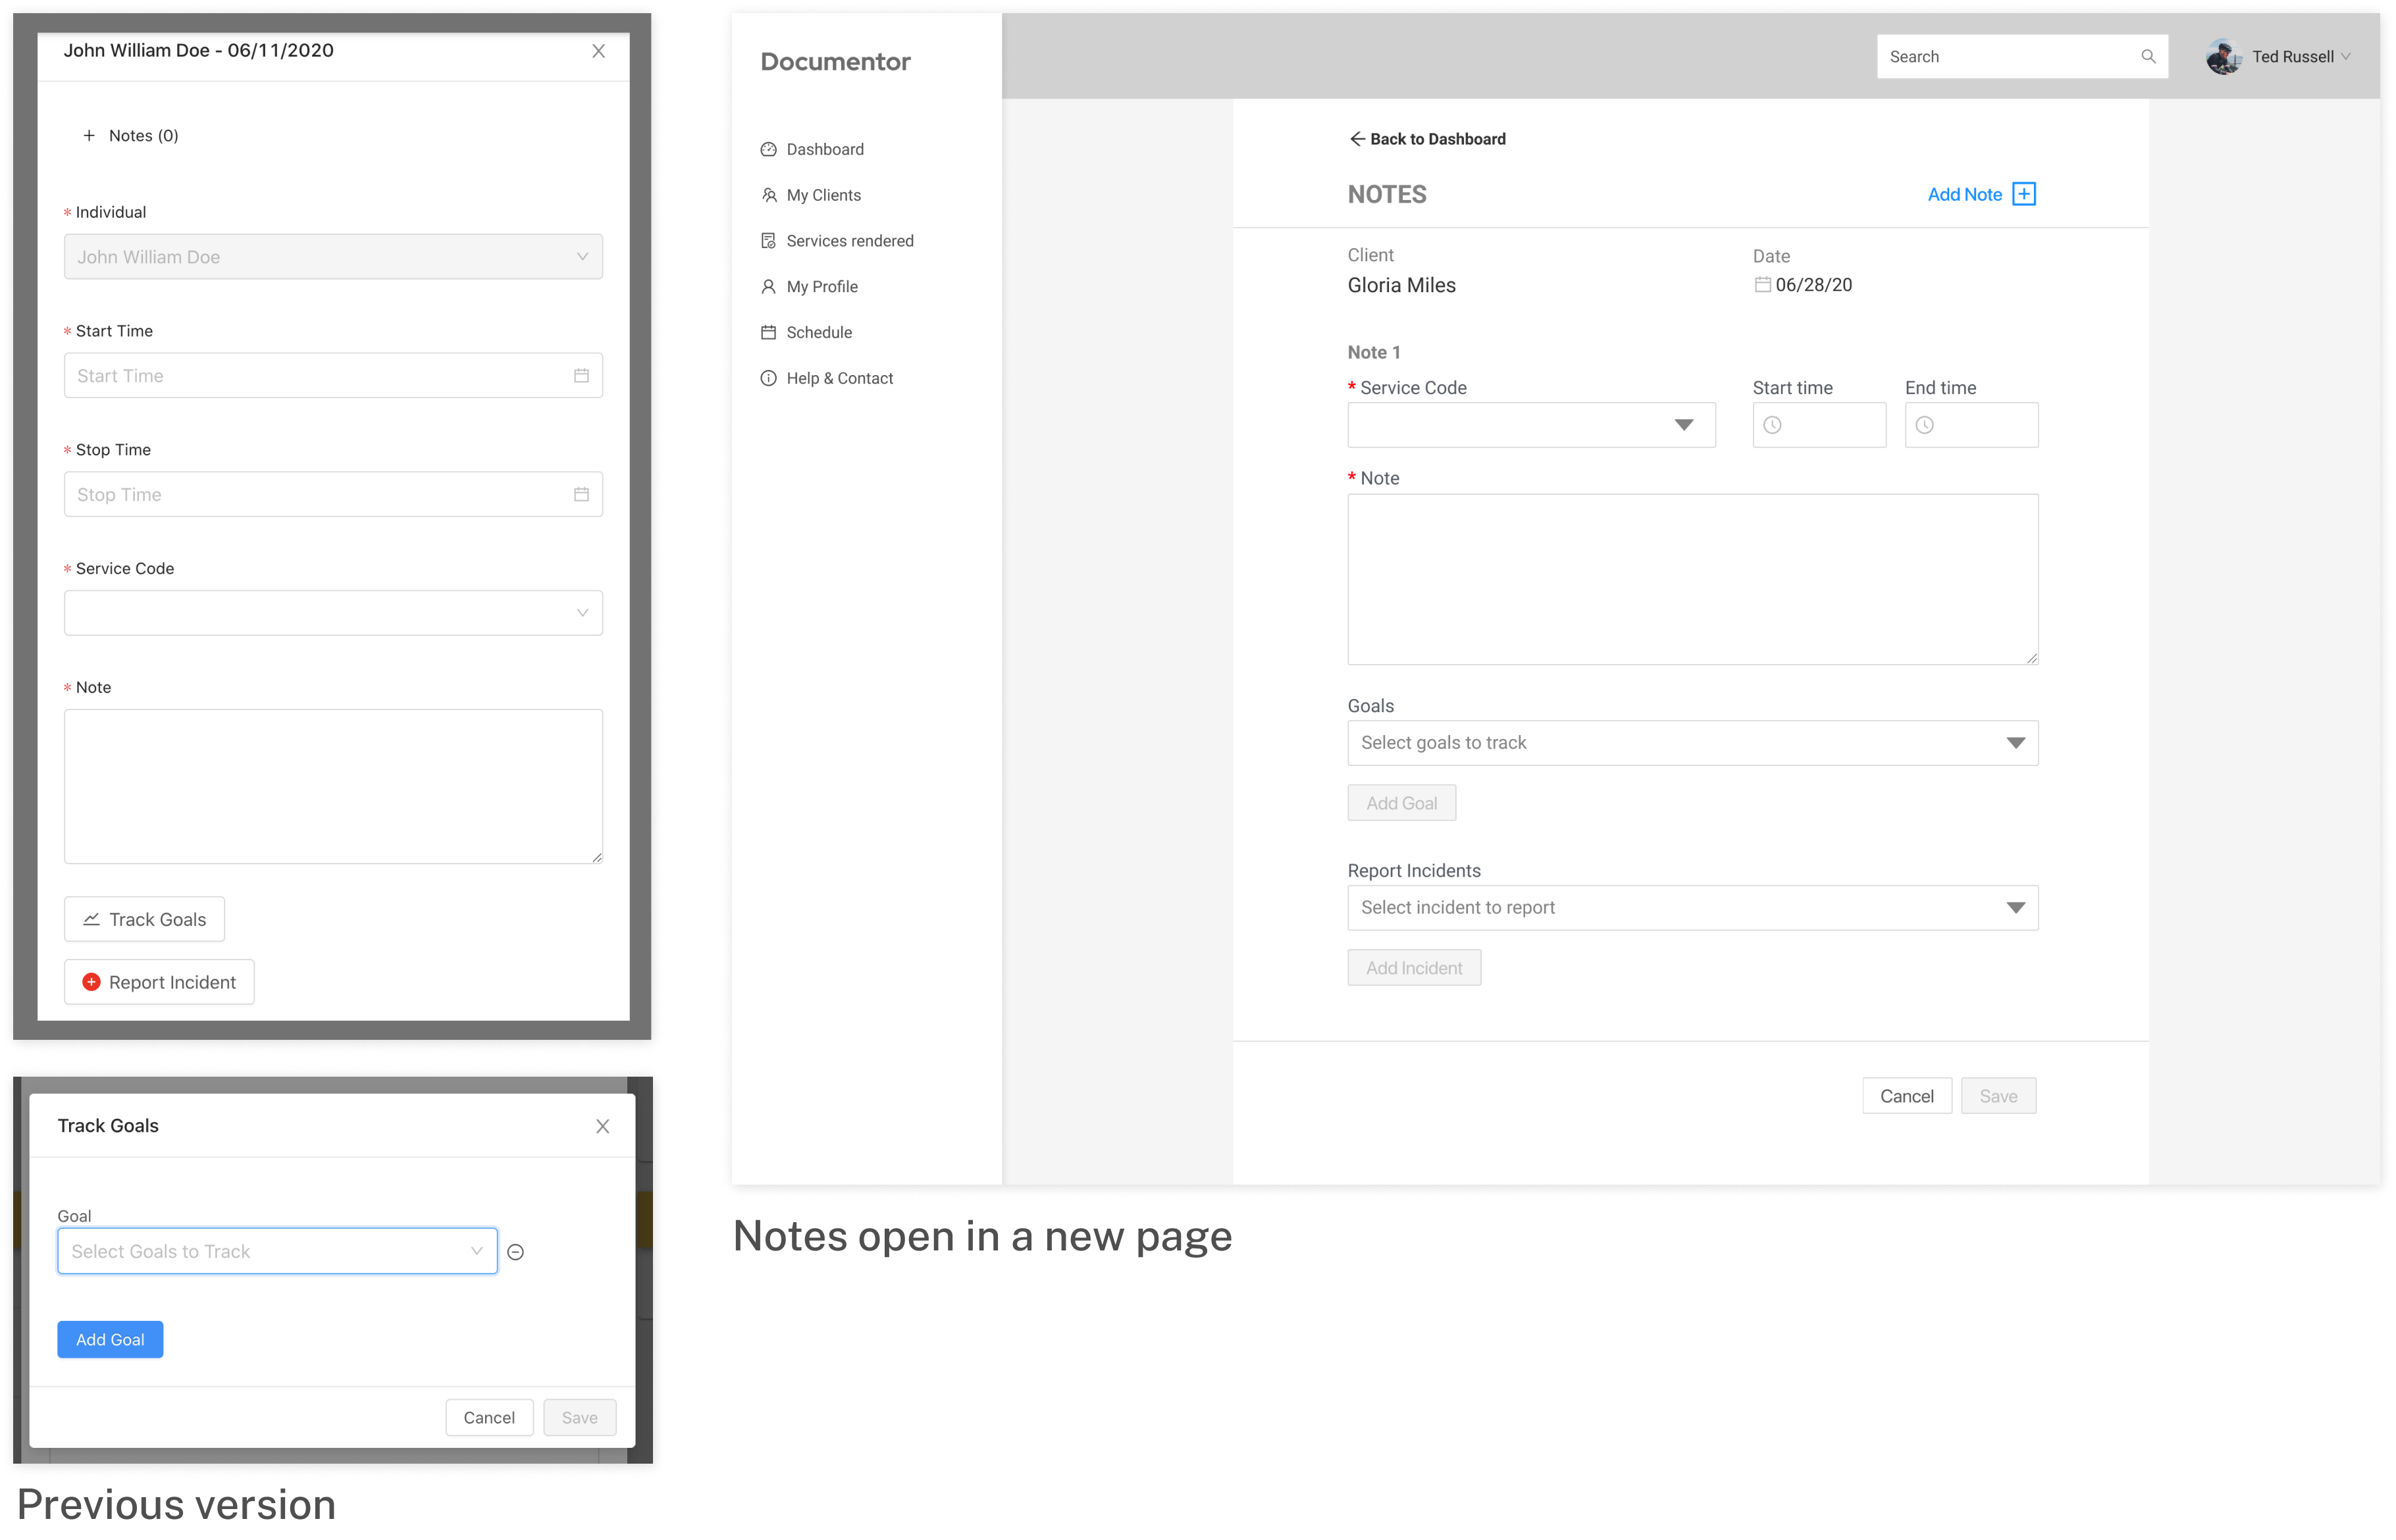This screenshot has width=2396, height=1540.
Task: Click the date value 06/28/20
Action: pyautogui.click(x=1813, y=285)
